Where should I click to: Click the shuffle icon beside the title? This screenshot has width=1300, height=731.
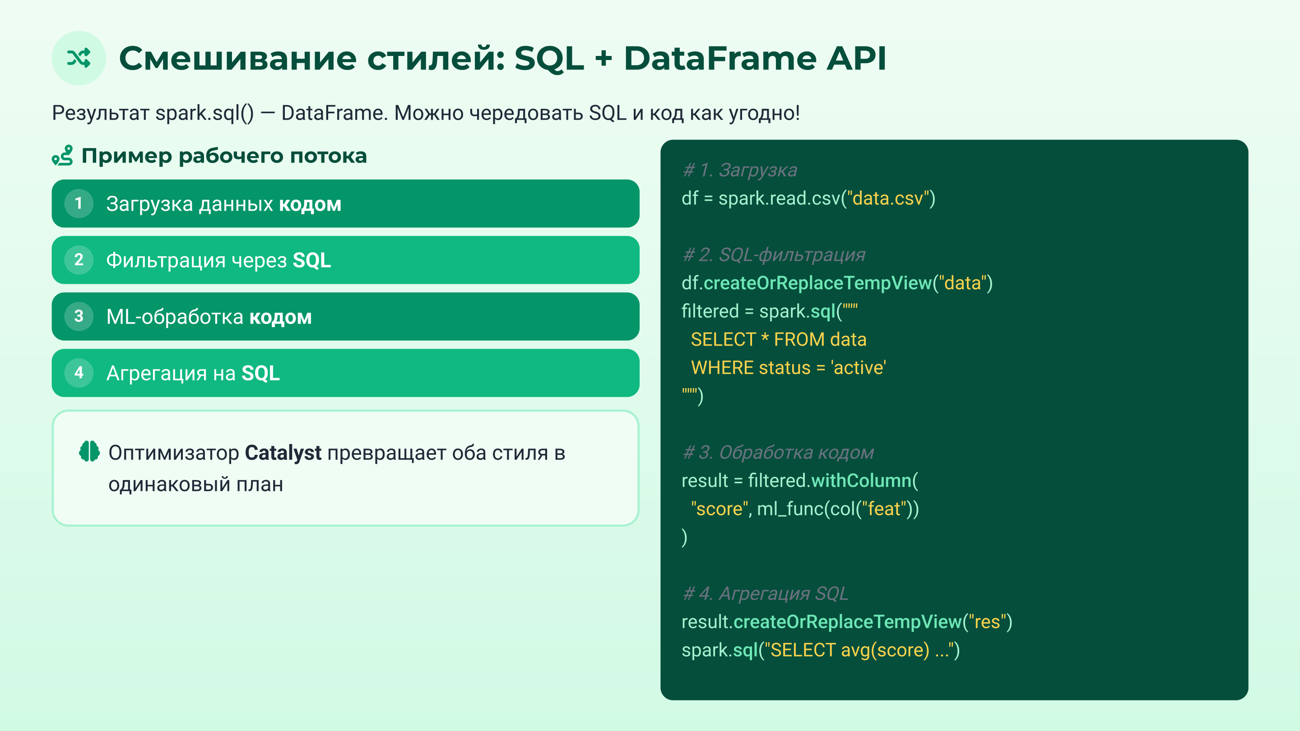[79, 58]
